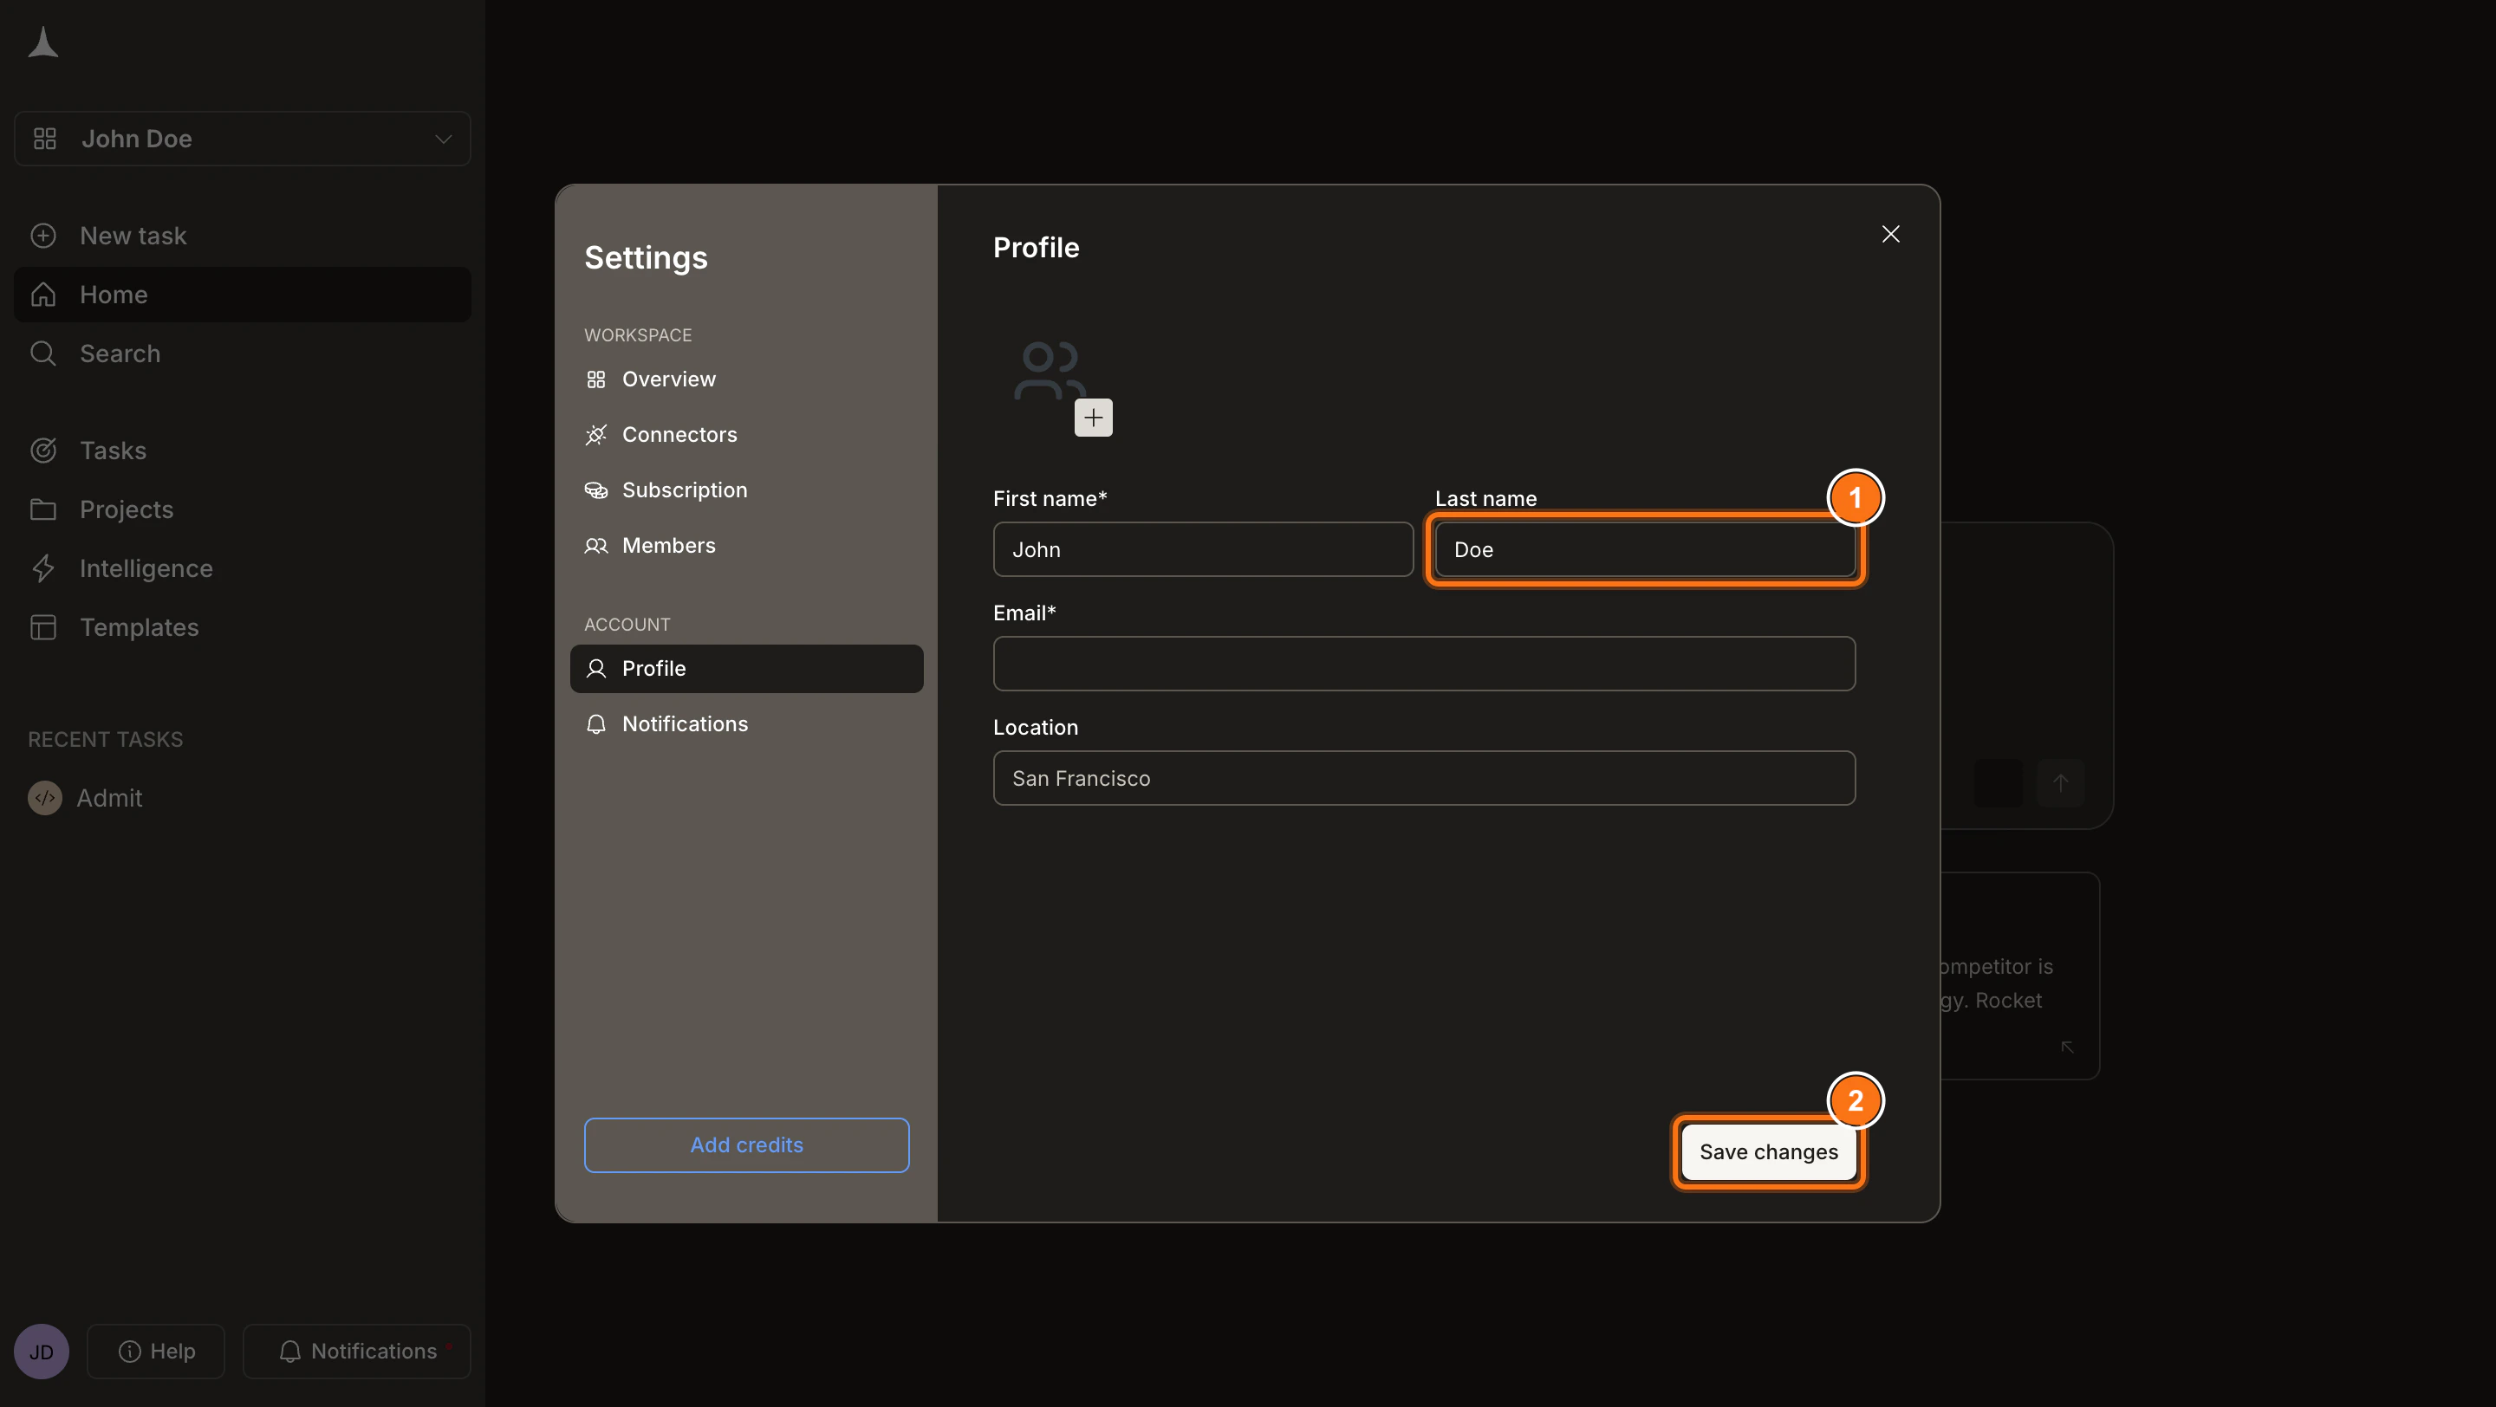Open Members via the people icon

click(596, 545)
